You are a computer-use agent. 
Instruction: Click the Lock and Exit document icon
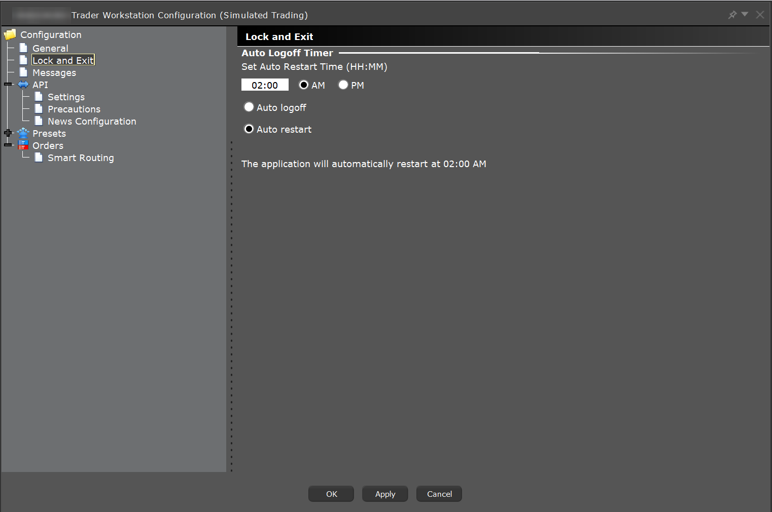[x=23, y=60]
